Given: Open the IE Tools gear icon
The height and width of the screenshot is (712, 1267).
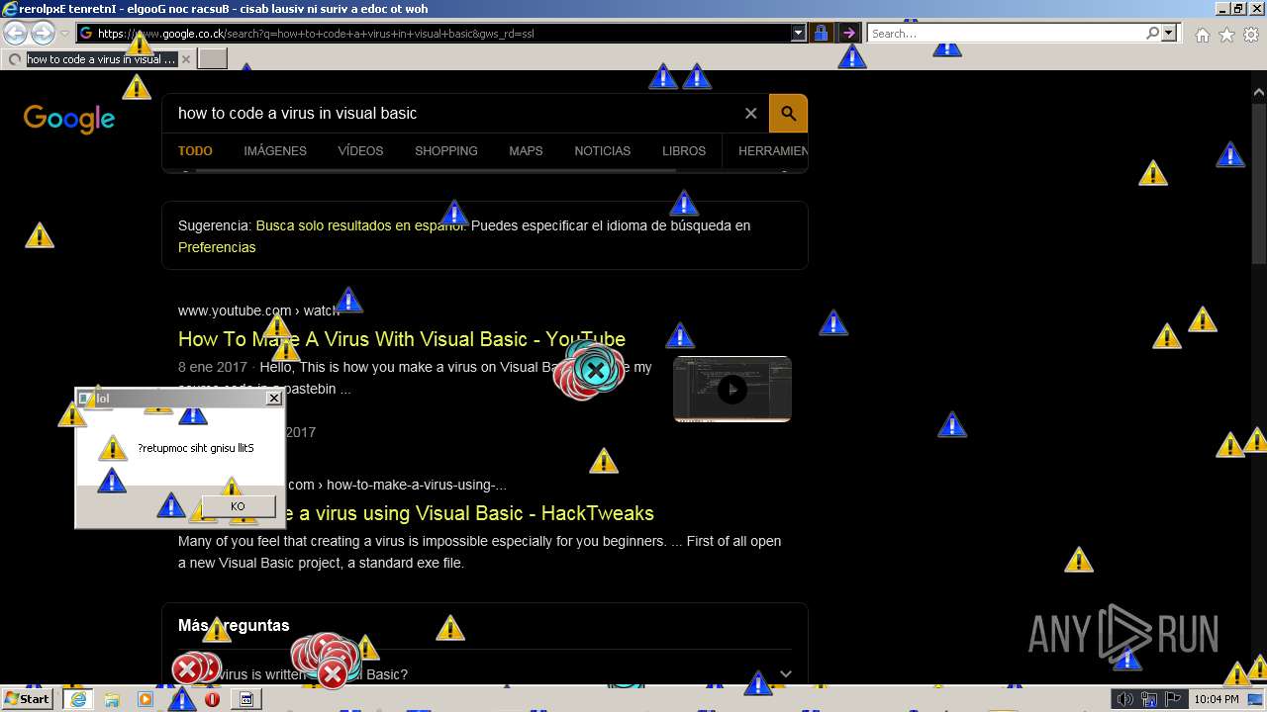Looking at the screenshot, I should [1251, 35].
